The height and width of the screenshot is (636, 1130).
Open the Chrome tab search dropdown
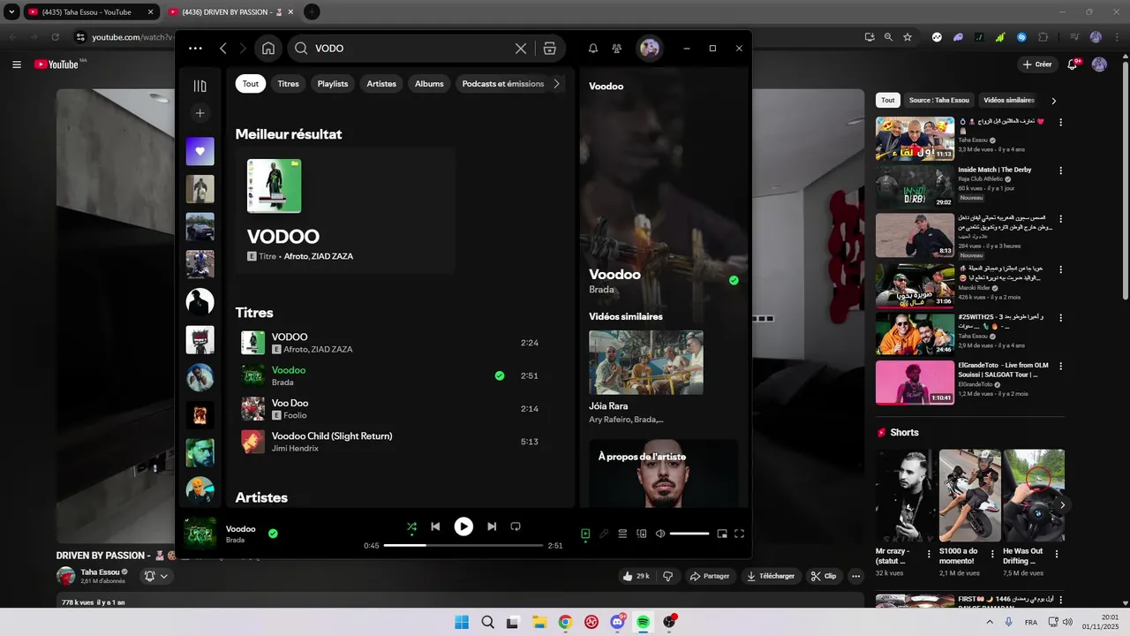coord(11,12)
